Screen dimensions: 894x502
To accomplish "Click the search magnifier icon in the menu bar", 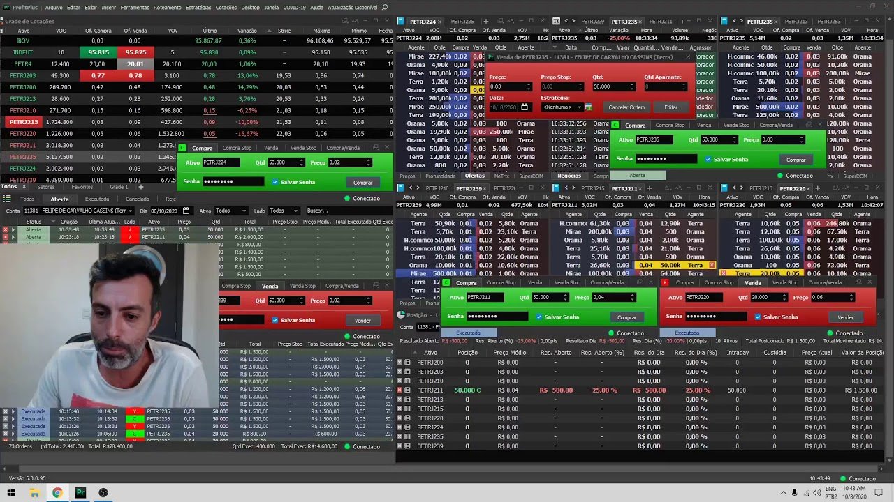I will click(384, 7).
